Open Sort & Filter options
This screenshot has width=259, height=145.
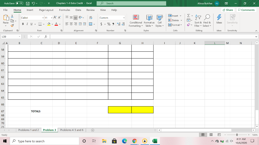(198, 21)
